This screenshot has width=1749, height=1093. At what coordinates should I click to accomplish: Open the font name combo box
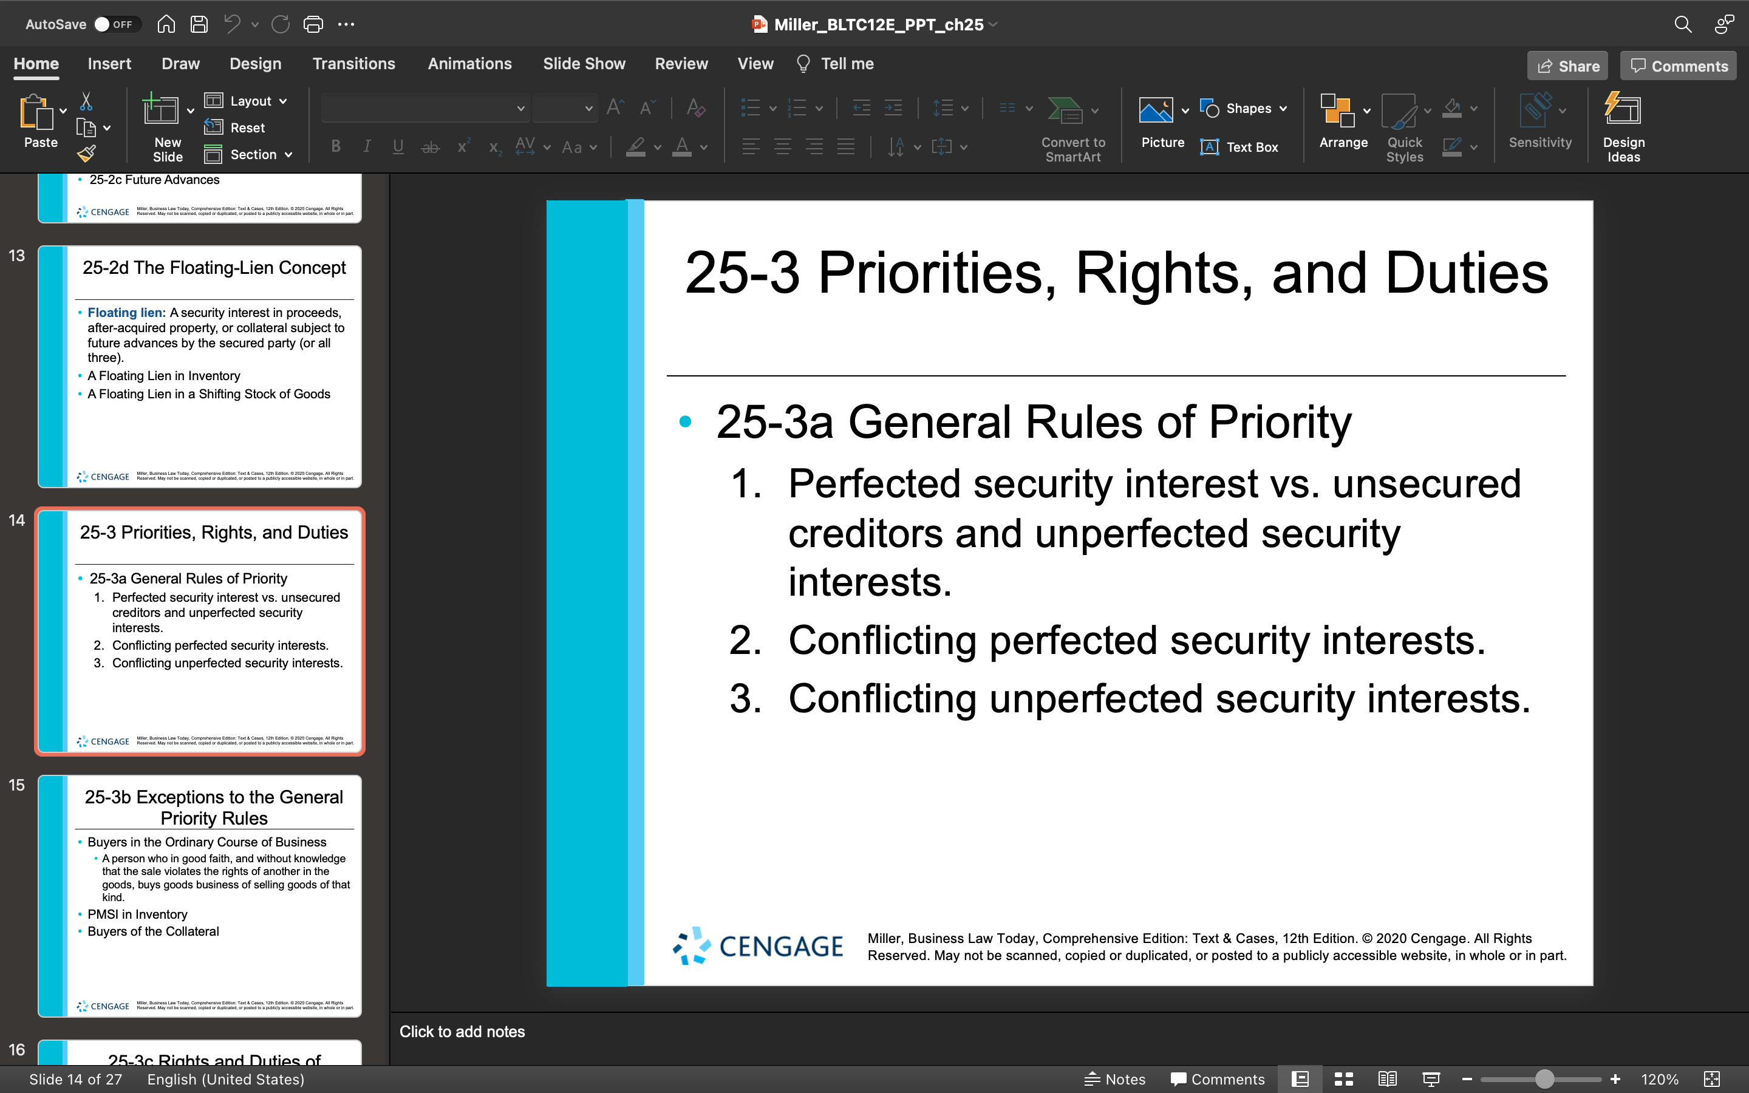tap(425, 107)
